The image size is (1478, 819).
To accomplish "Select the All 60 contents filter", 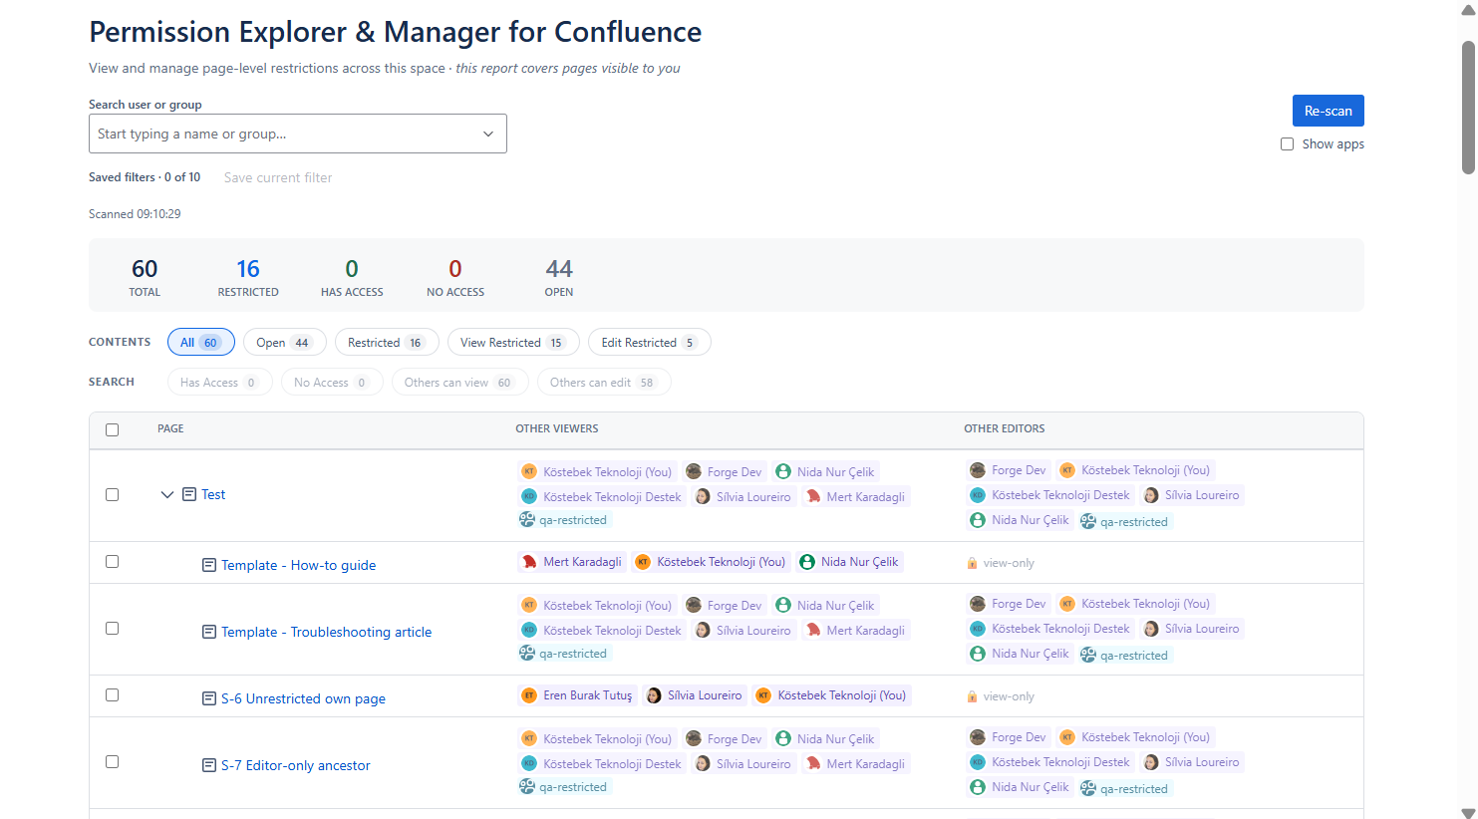I will 201,342.
